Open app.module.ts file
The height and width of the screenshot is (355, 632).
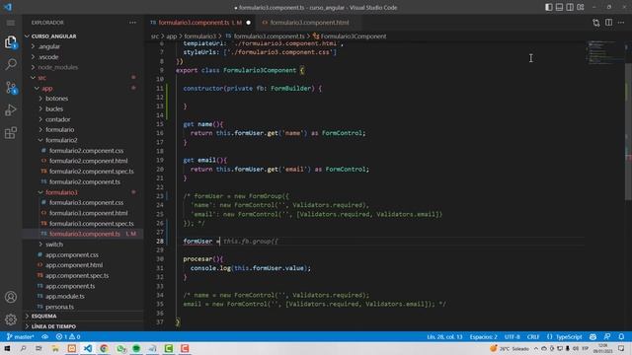click(64, 296)
